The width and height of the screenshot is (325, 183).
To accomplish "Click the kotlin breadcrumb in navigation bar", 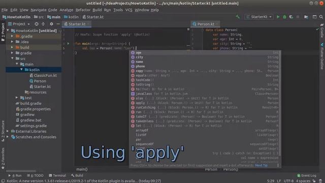I will [x=71, y=17].
